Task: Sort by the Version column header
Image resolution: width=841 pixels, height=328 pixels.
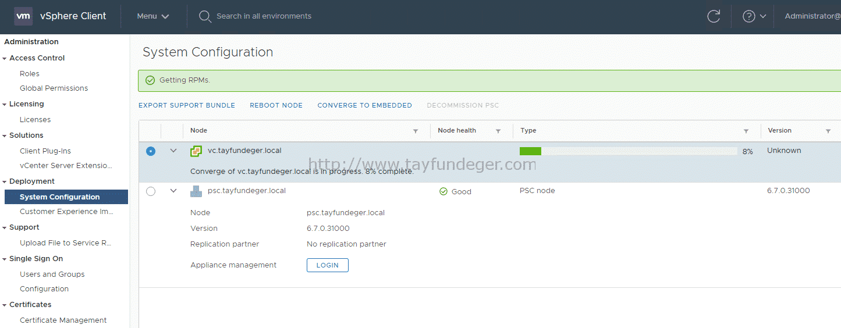Action: tap(780, 131)
